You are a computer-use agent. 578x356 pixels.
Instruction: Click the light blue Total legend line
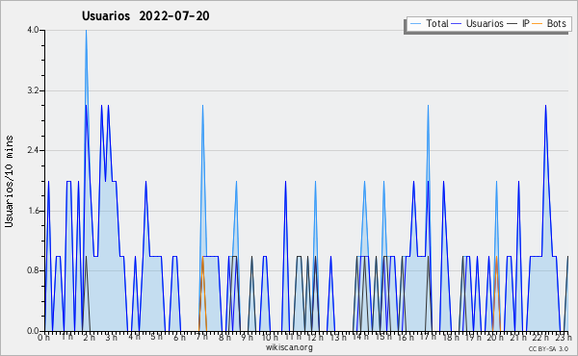point(415,24)
